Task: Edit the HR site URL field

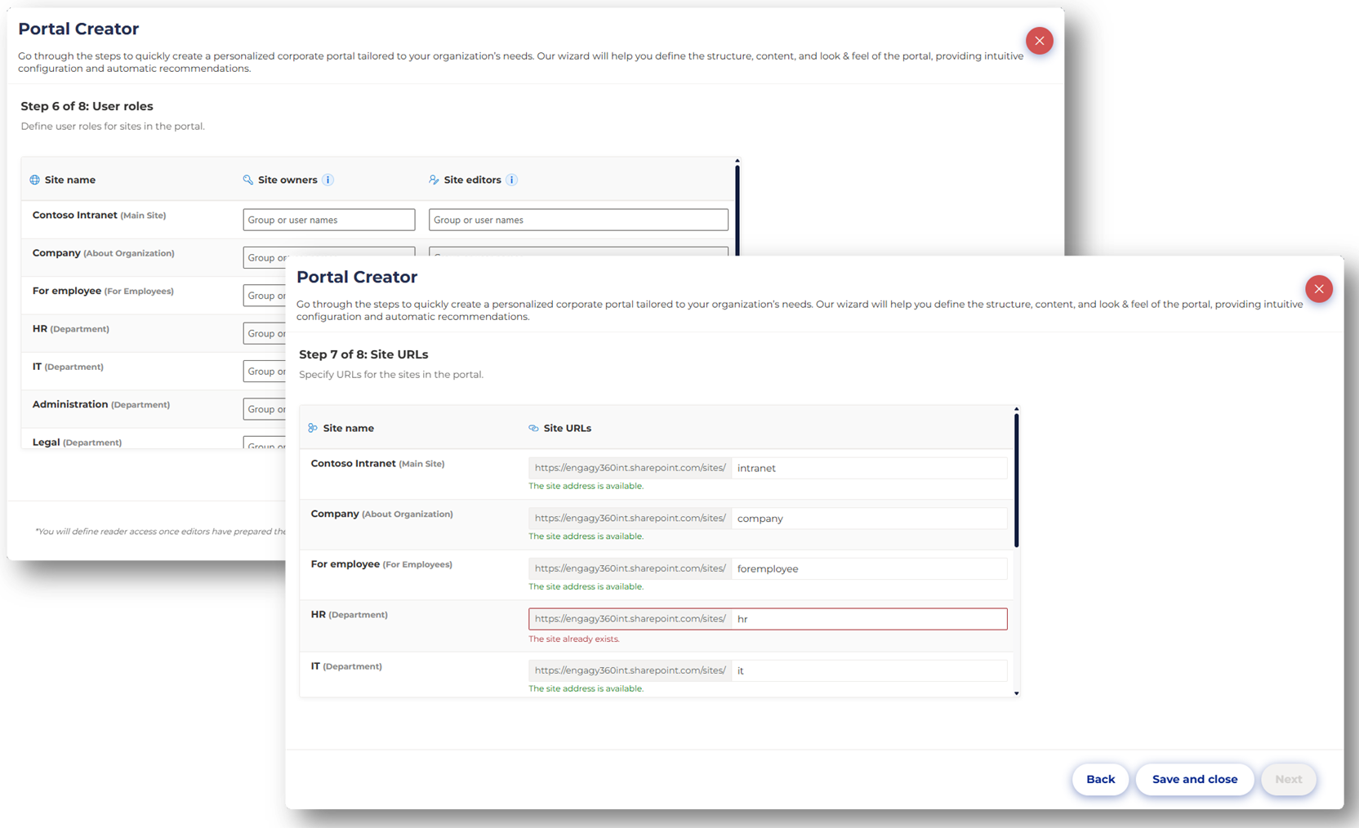Action: click(867, 619)
